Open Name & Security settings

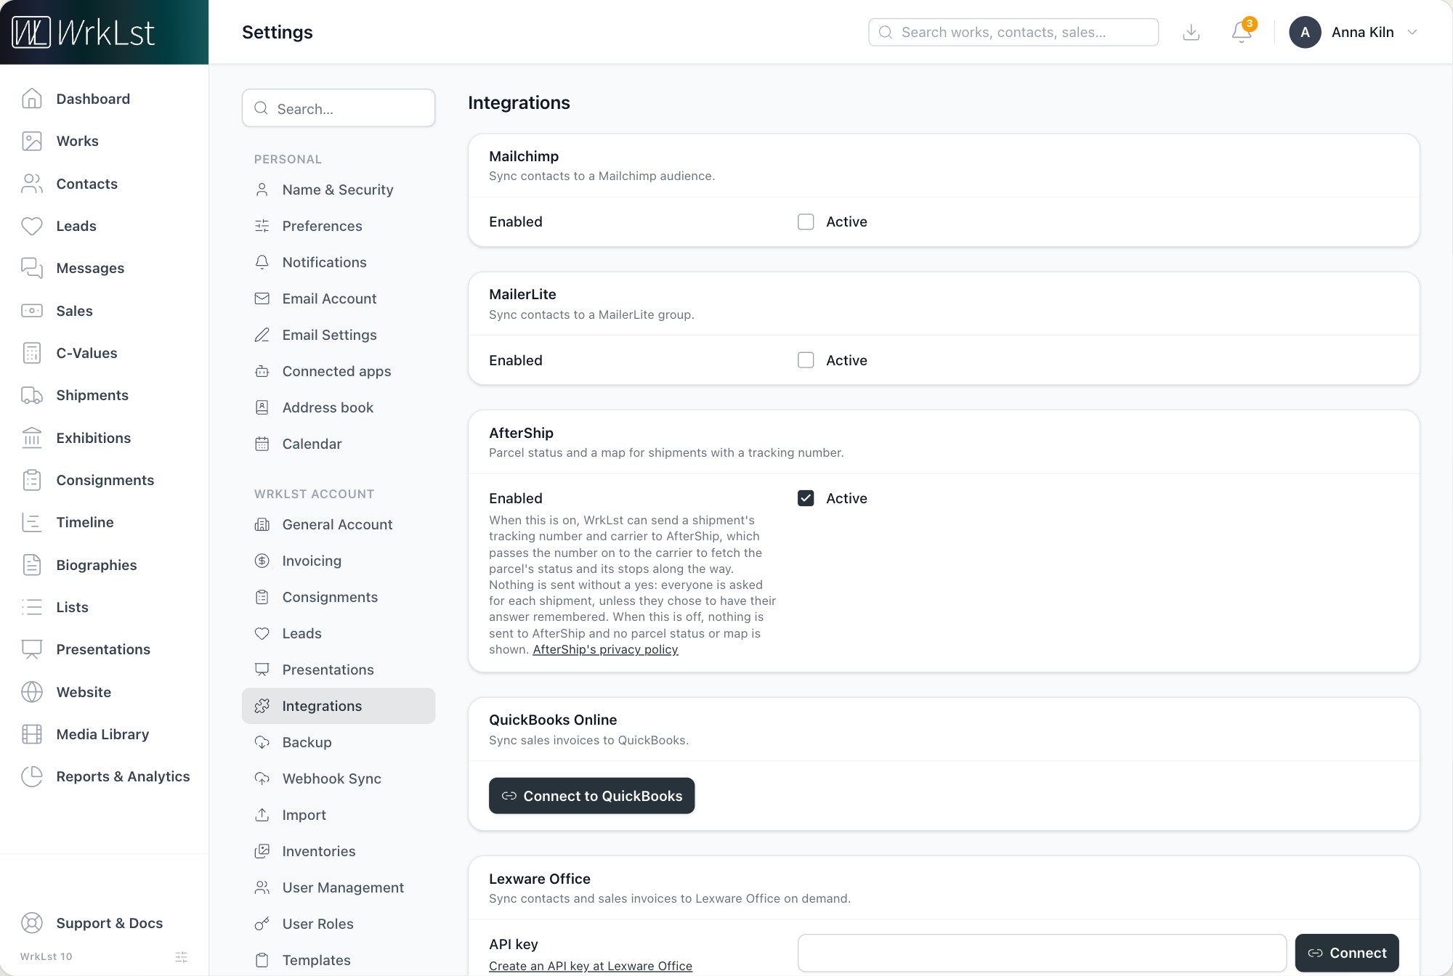339,190
